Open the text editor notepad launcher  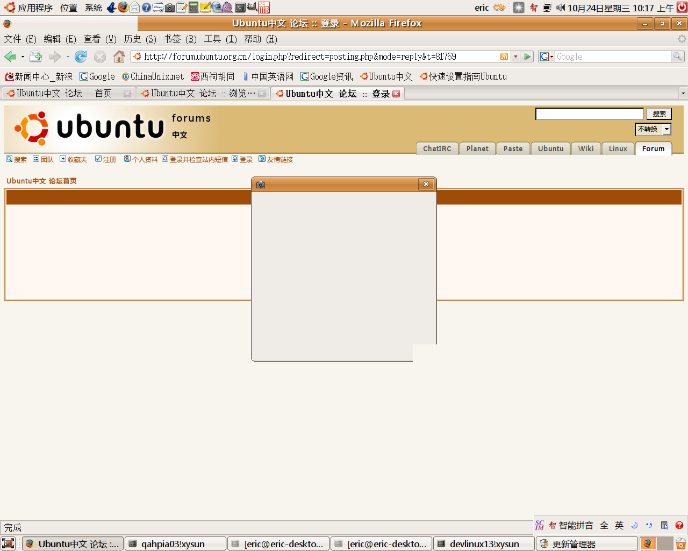[x=182, y=8]
